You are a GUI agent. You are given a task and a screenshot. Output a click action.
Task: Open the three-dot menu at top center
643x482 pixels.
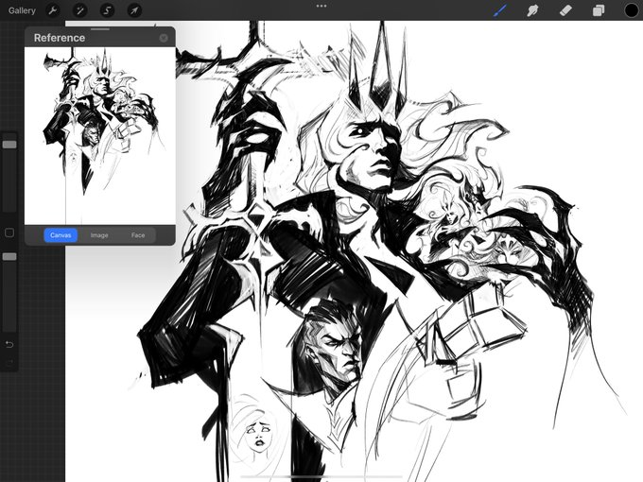click(x=321, y=7)
